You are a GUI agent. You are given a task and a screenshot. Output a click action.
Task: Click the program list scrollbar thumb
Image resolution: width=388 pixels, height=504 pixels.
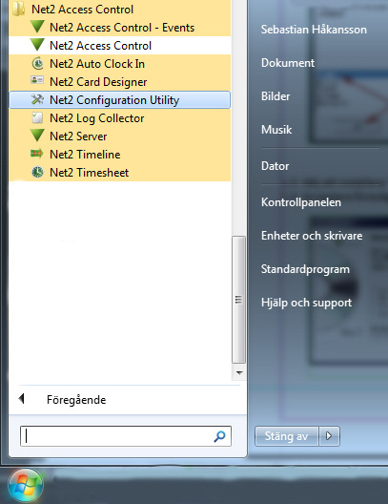point(238,300)
